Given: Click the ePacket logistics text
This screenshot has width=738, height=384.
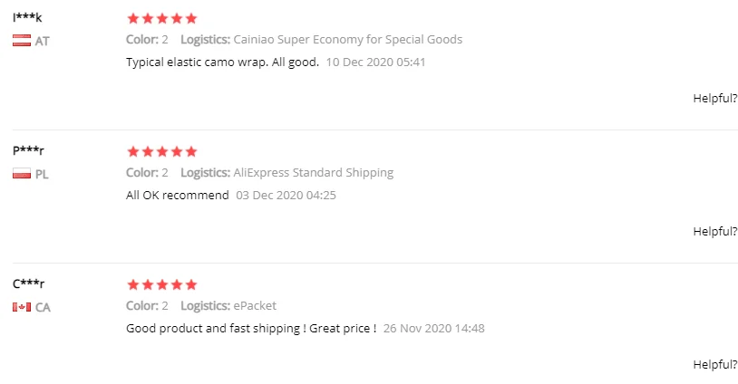Looking at the screenshot, I should pos(255,306).
